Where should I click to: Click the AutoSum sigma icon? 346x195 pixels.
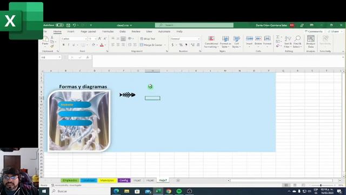point(278,37)
